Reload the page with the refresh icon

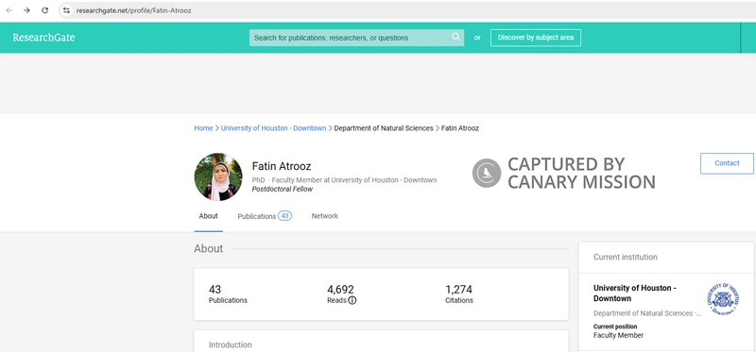[44, 10]
